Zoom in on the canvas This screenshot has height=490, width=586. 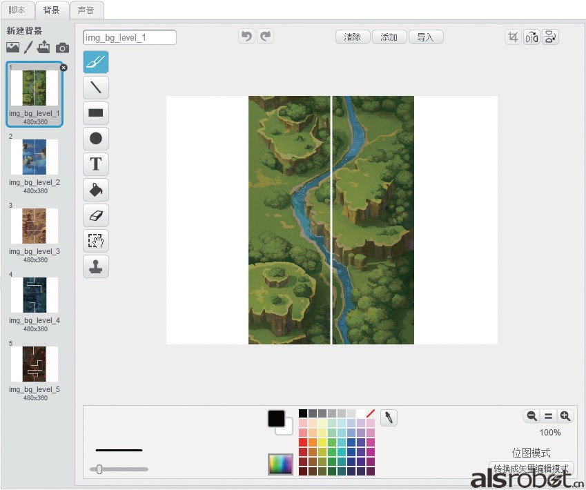coord(565,415)
